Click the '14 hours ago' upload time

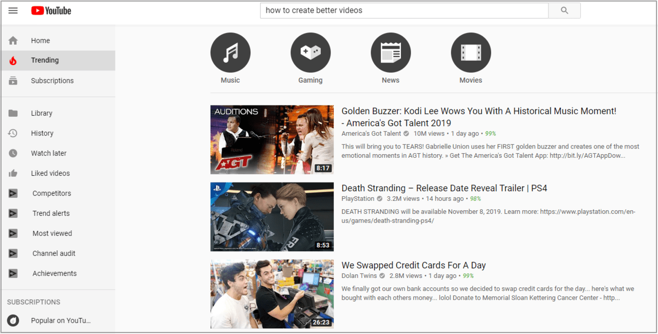click(x=445, y=199)
